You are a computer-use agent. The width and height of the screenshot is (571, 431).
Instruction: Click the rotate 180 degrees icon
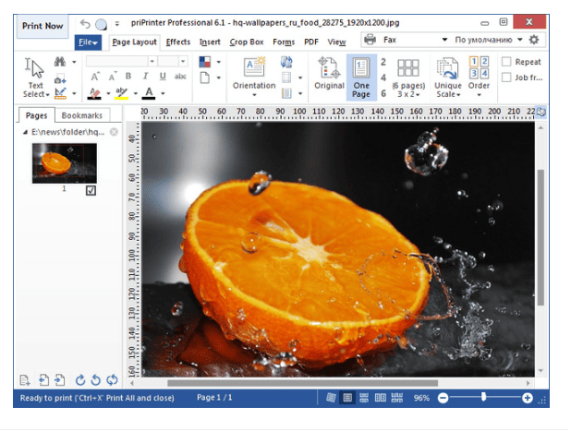click(x=112, y=380)
